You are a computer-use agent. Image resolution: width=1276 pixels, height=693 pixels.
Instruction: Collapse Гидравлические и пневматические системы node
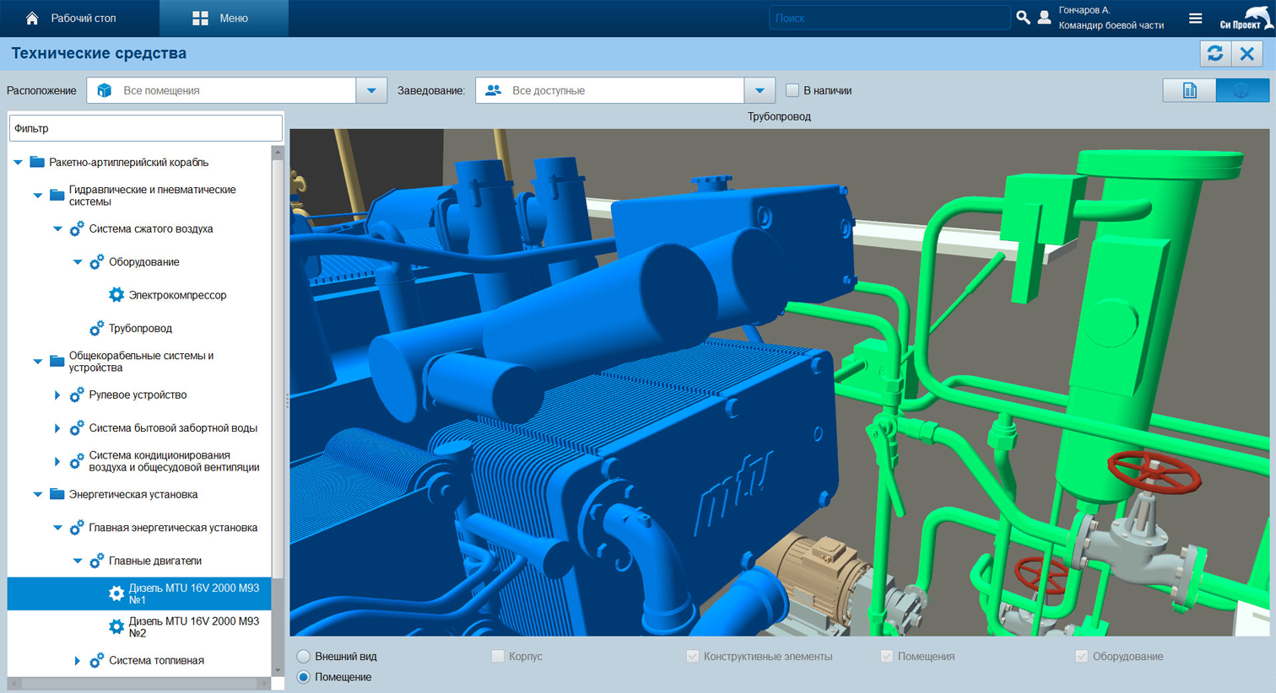(x=38, y=196)
